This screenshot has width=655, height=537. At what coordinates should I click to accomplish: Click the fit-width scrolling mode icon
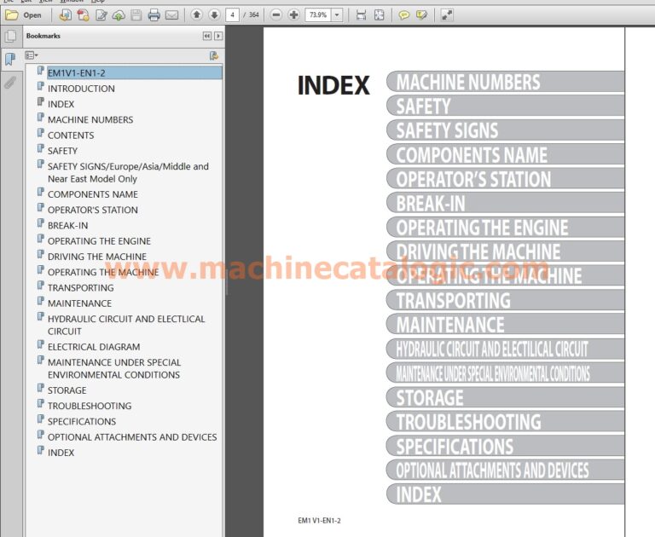[361, 15]
